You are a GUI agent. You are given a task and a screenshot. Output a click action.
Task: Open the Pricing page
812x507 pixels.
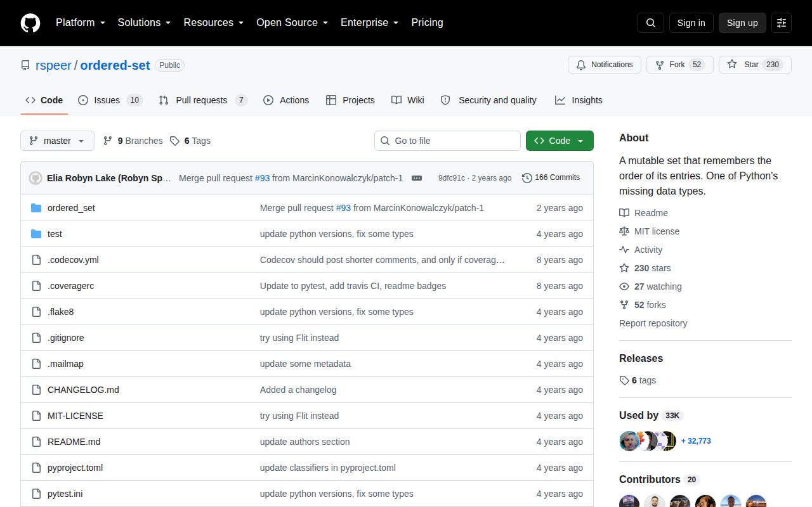point(427,23)
